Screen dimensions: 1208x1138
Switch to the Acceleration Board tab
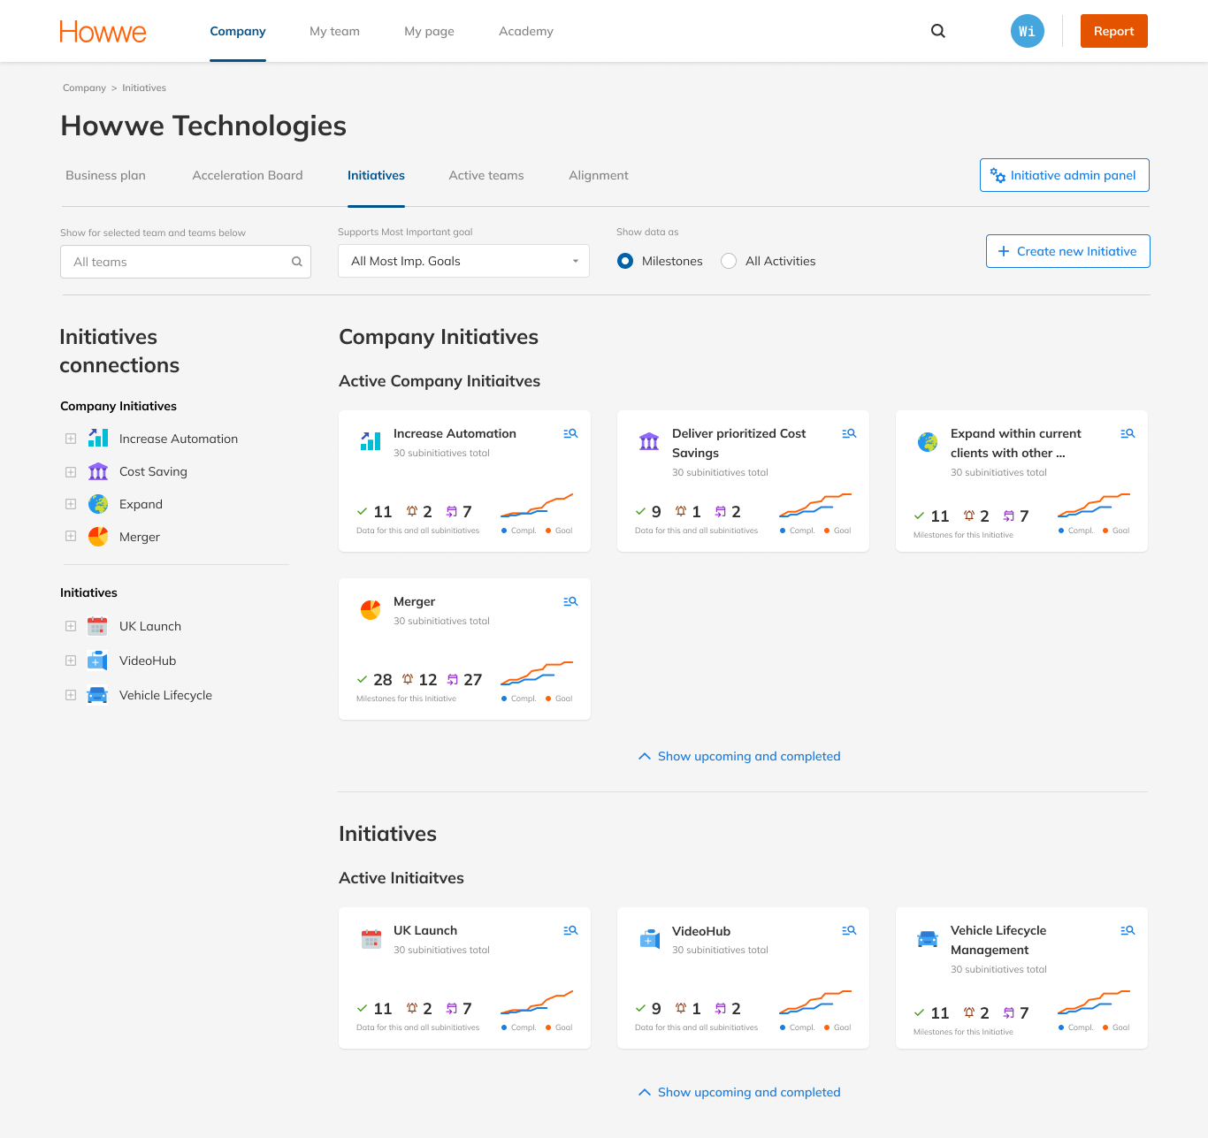[248, 175]
